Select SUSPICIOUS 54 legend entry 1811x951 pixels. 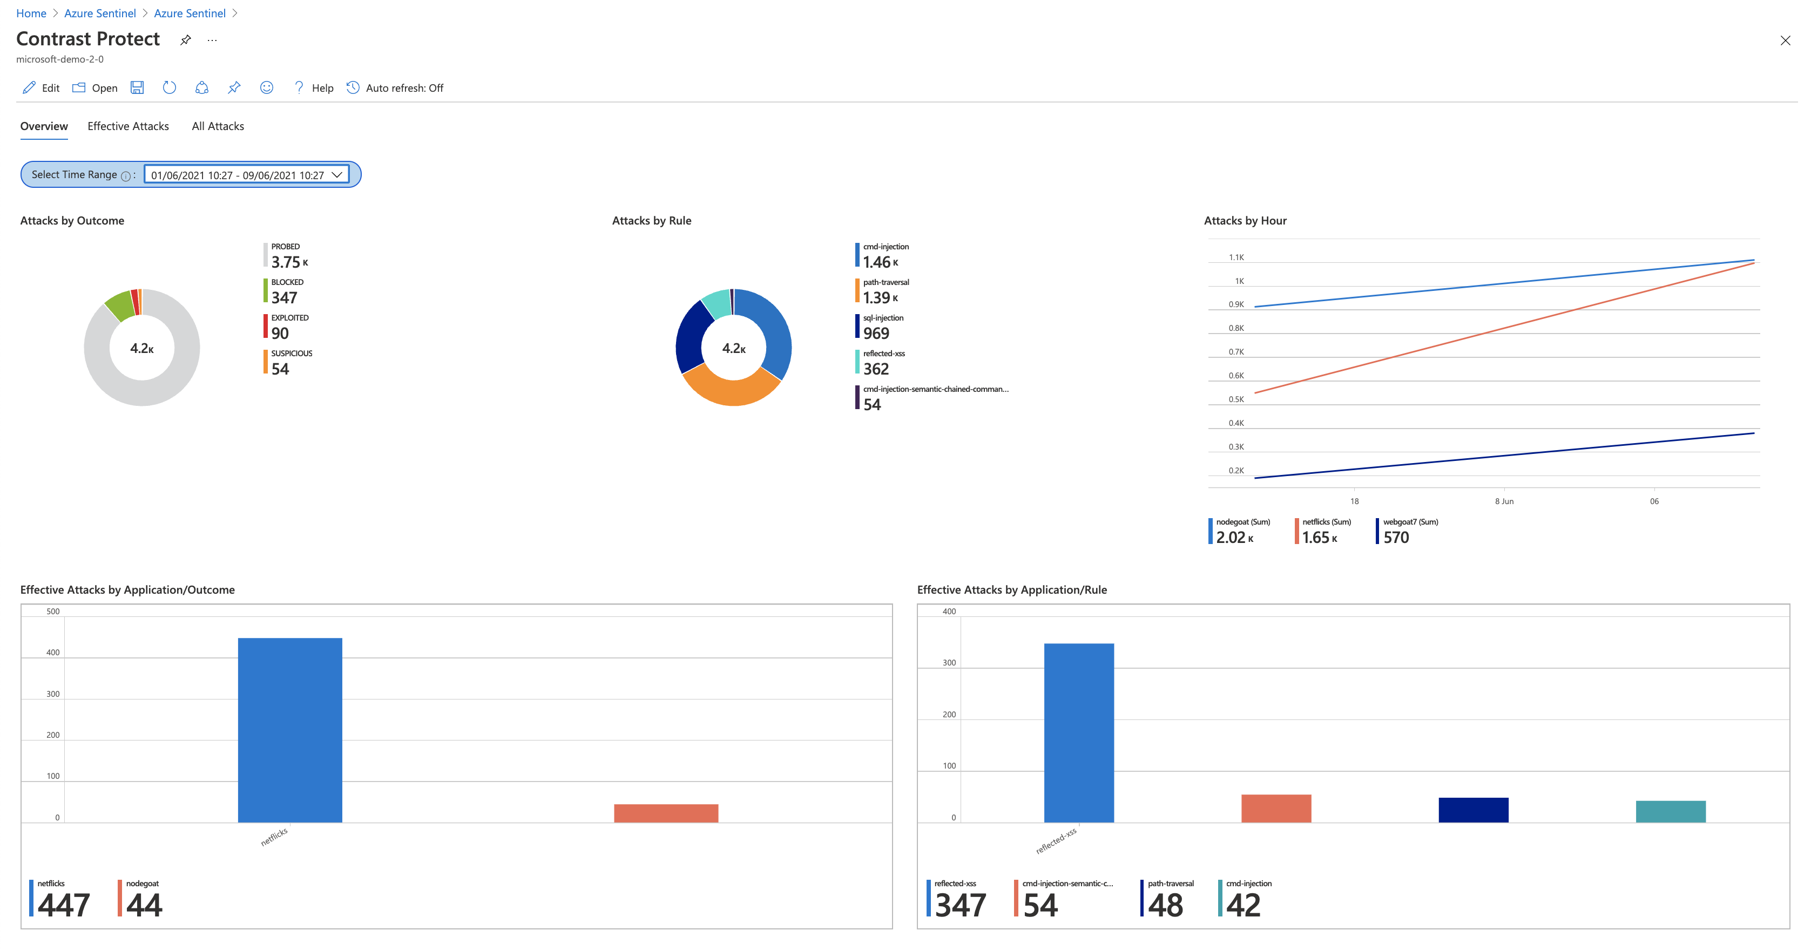point(288,363)
